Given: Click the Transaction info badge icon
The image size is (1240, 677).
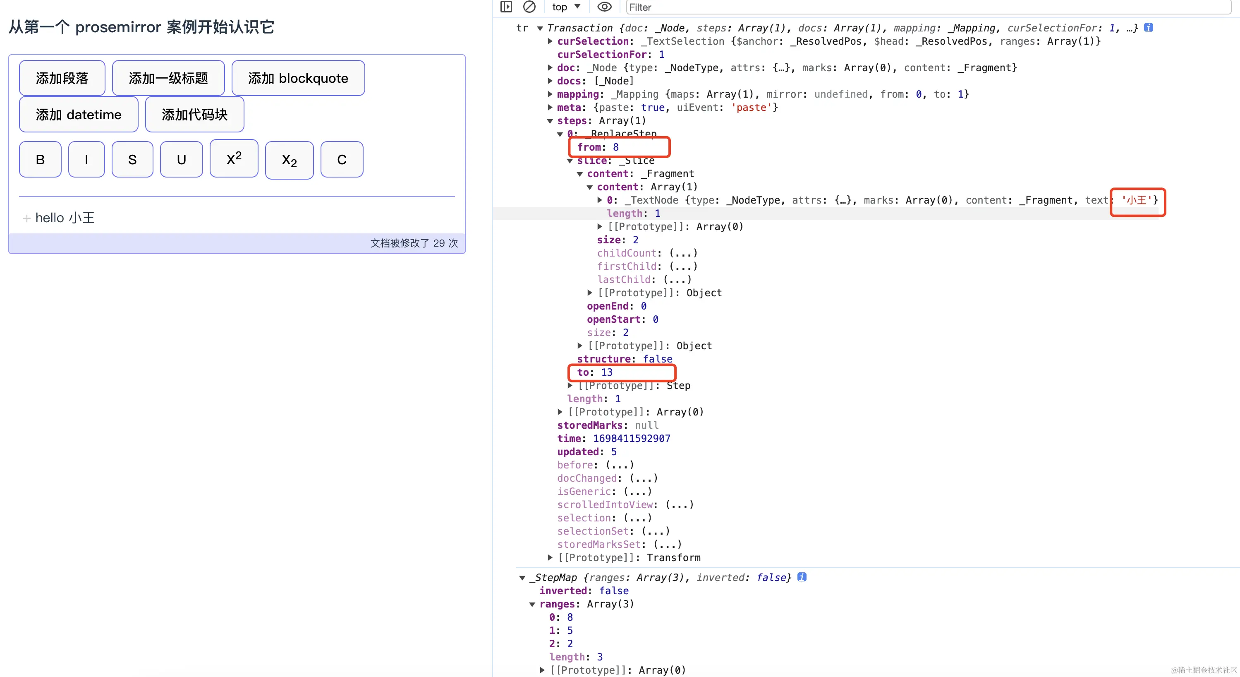Looking at the screenshot, I should pos(1149,27).
